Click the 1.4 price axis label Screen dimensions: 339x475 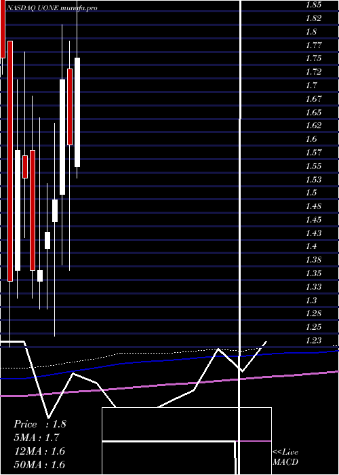[311, 246]
